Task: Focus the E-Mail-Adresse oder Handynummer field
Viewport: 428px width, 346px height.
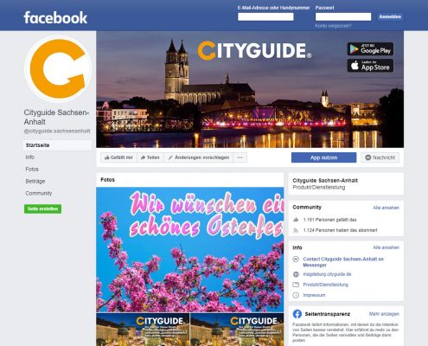Action: (265, 17)
